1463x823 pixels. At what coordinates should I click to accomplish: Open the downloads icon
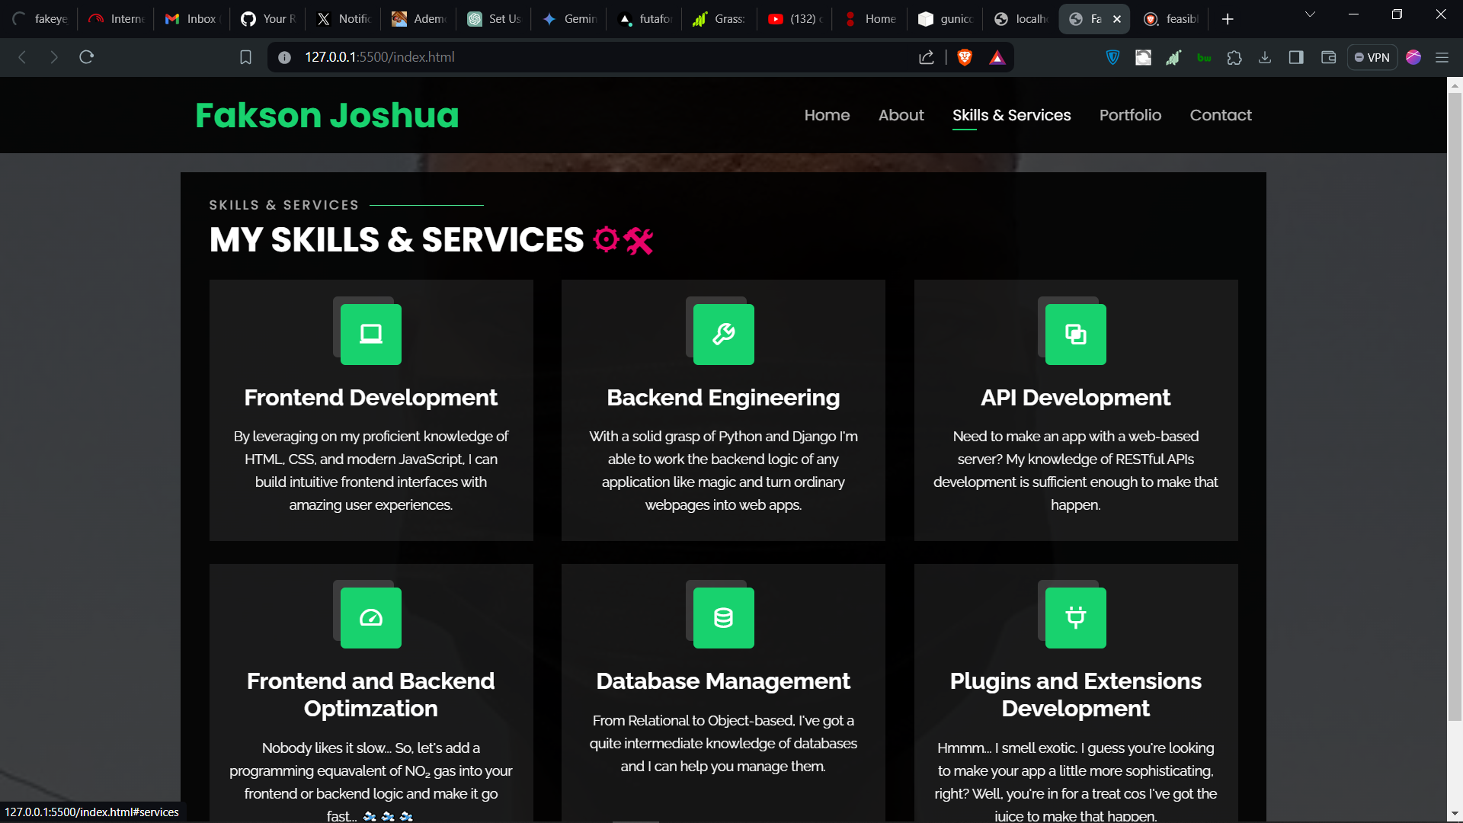(1265, 57)
